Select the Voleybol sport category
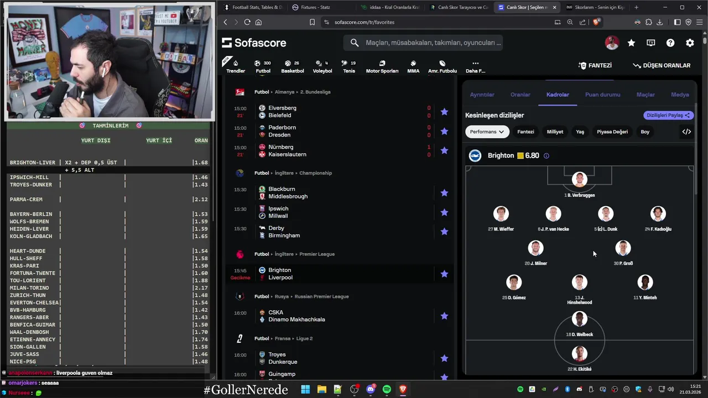The height and width of the screenshot is (398, 708). coord(322,66)
